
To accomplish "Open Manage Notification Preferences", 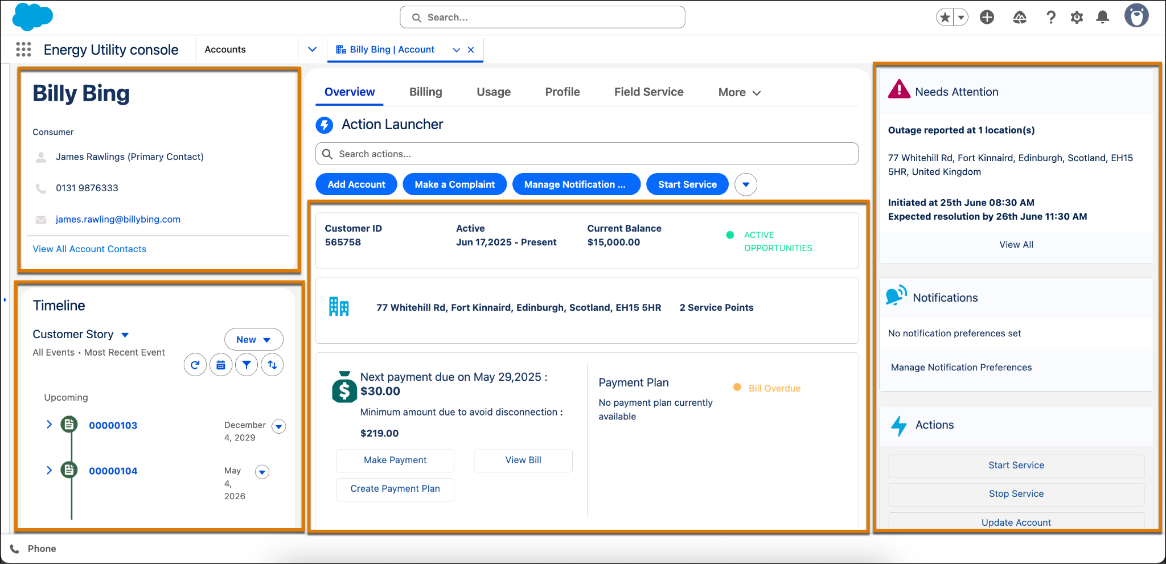I will coord(961,368).
